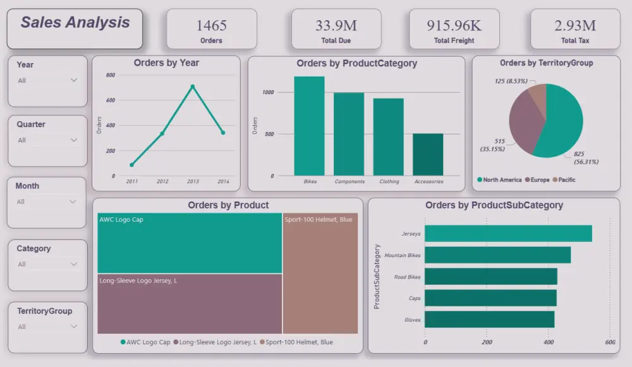The height and width of the screenshot is (367, 632).
Task: Click the Sales Analysis title
Action: point(75,28)
